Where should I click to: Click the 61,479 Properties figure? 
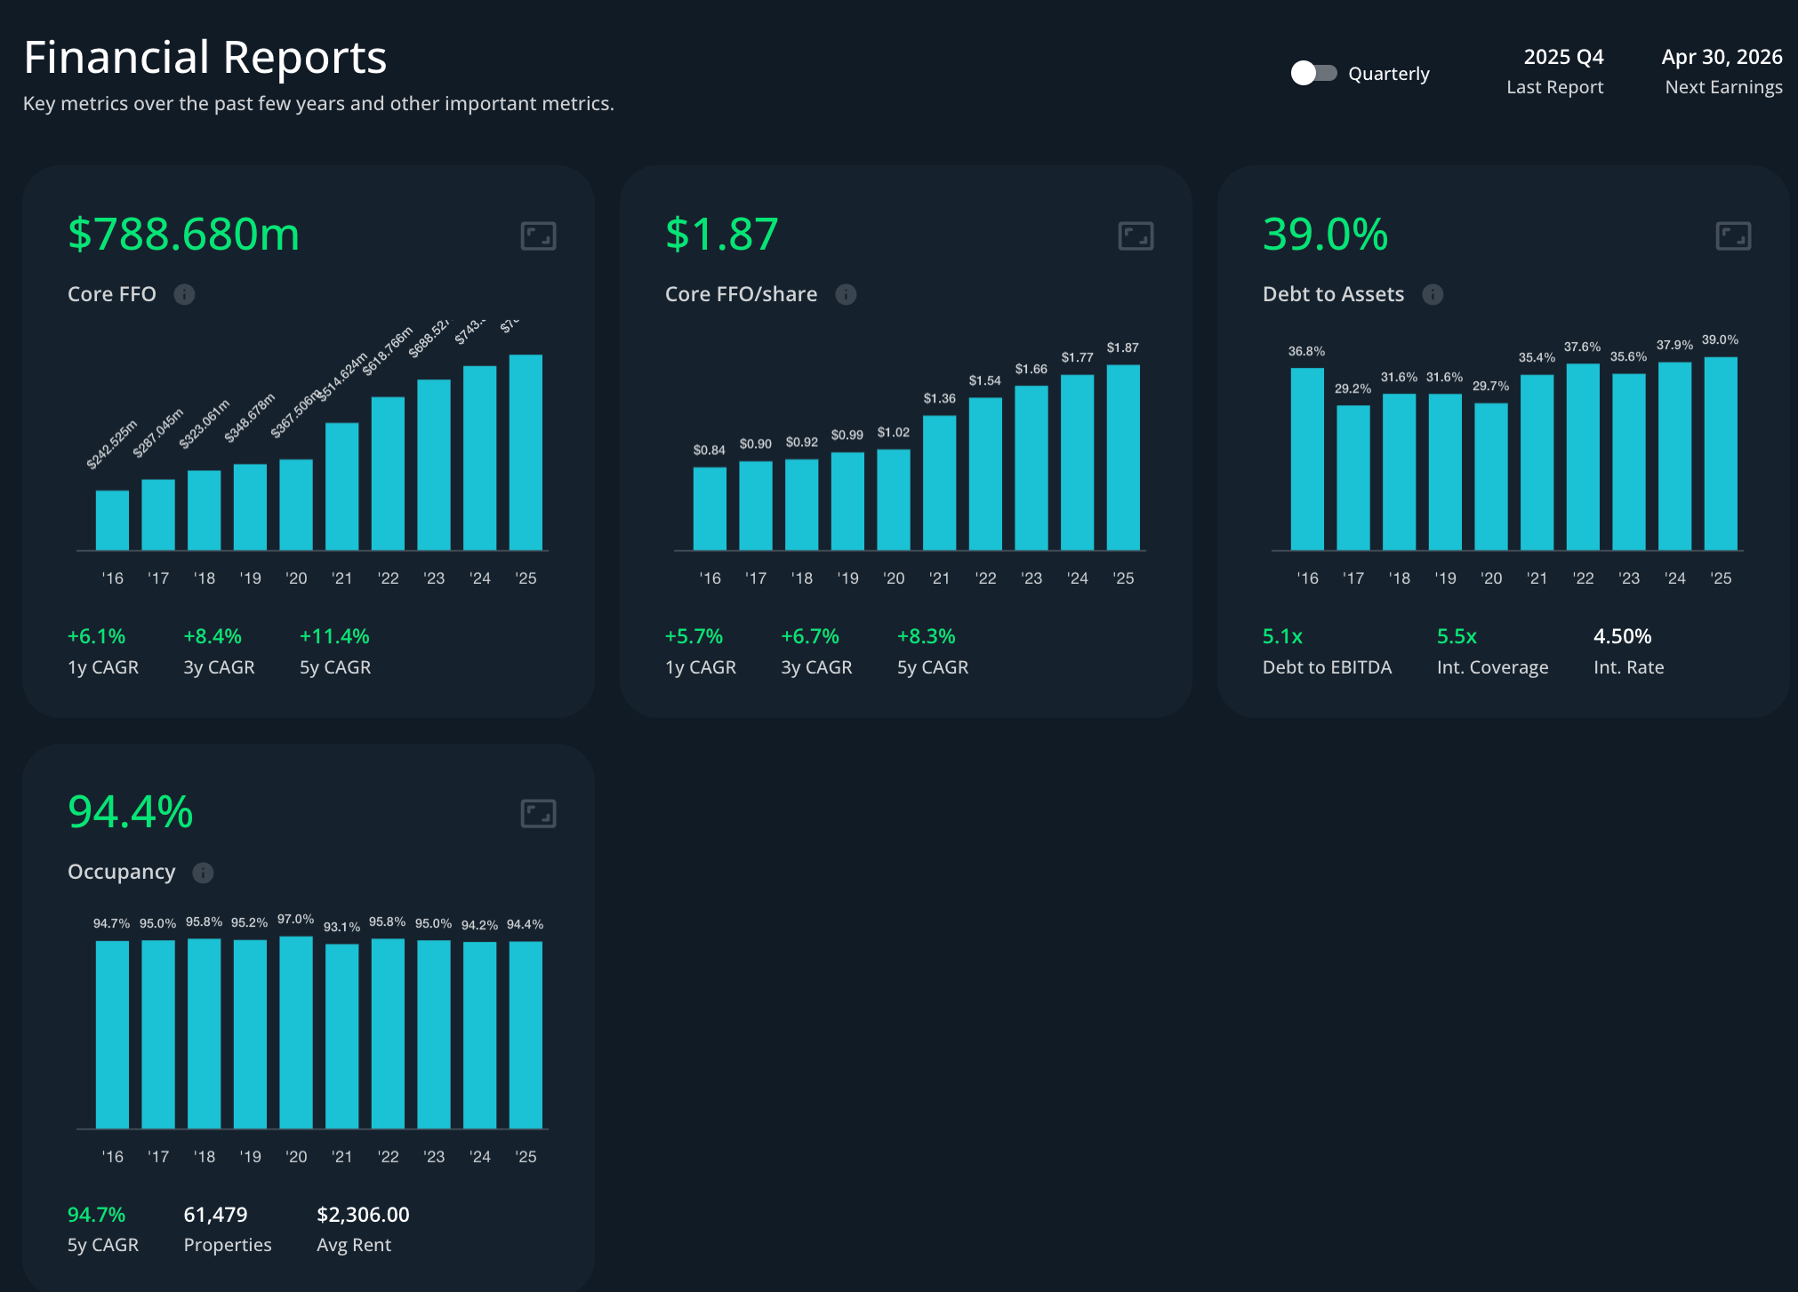[x=216, y=1215]
